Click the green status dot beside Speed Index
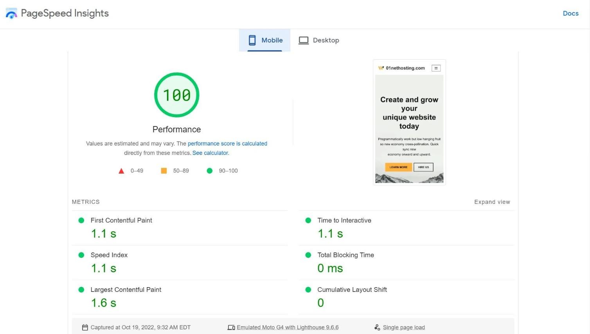Image resolution: width=590 pixels, height=334 pixels. click(x=81, y=255)
